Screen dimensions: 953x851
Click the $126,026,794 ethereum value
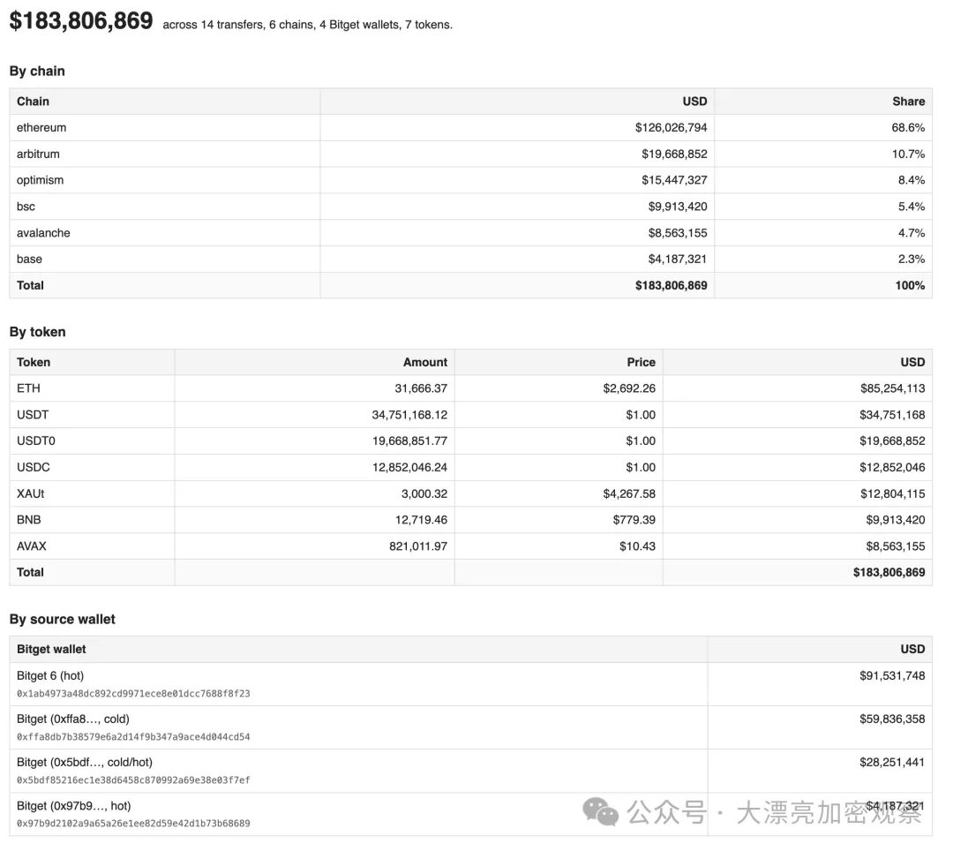click(x=671, y=128)
